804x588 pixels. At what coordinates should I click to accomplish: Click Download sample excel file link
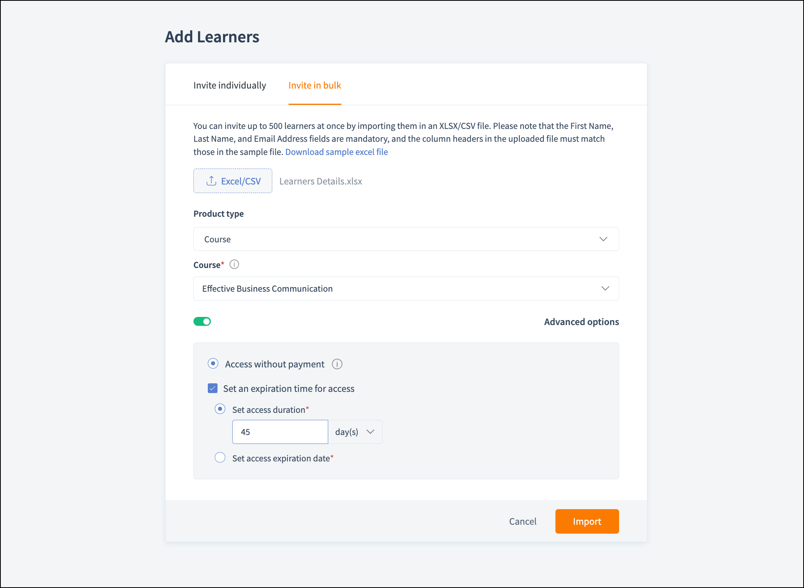pos(336,152)
